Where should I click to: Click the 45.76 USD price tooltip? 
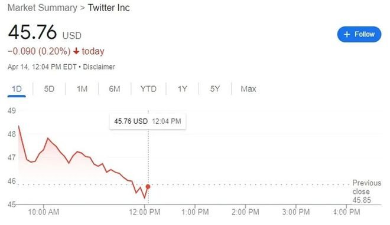coord(148,121)
